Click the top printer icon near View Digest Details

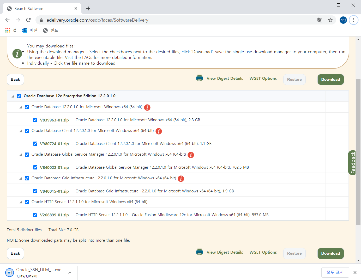tap(200, 78)
